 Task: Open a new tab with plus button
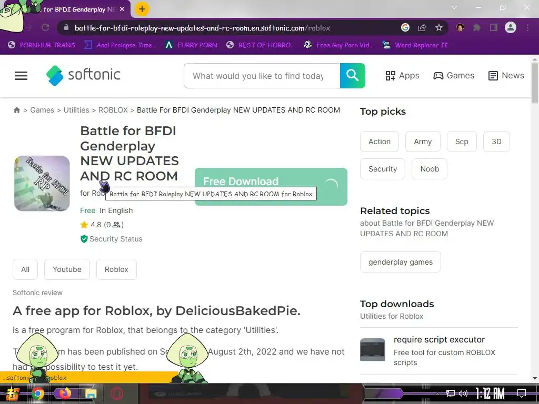142,9
